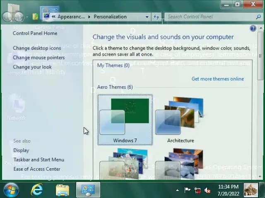Click the address bar refresh button
The width and height of the screenshot is (265, 198).
[156, 17]
